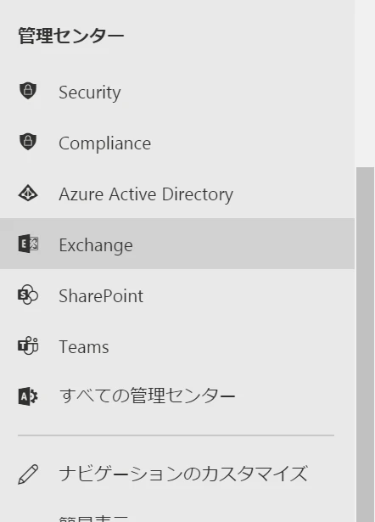Choose ナビゲーションのカスタマイズ
The height and width of the screenshot is (522, 375).
pos(177,474)
